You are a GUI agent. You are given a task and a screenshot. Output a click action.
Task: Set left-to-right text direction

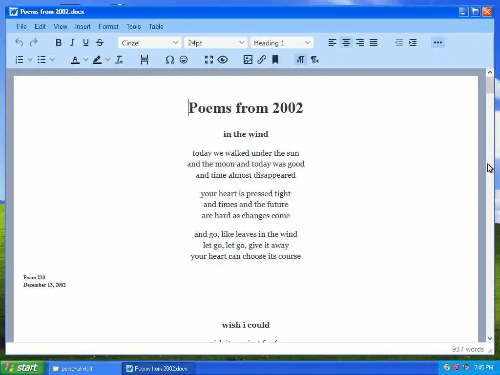(300, 60)
